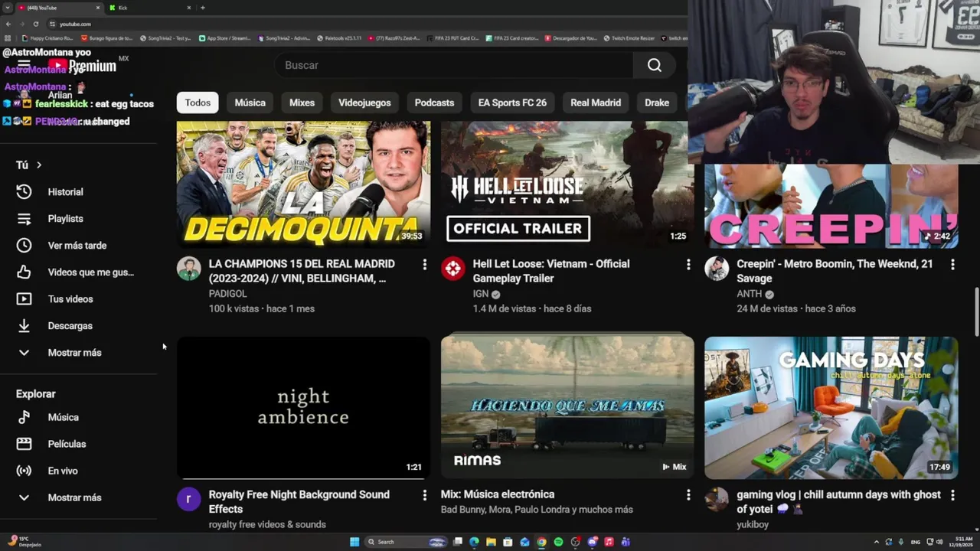Click the search magnifier button
This screenshot has height=551, width=980.
[654, 65]
